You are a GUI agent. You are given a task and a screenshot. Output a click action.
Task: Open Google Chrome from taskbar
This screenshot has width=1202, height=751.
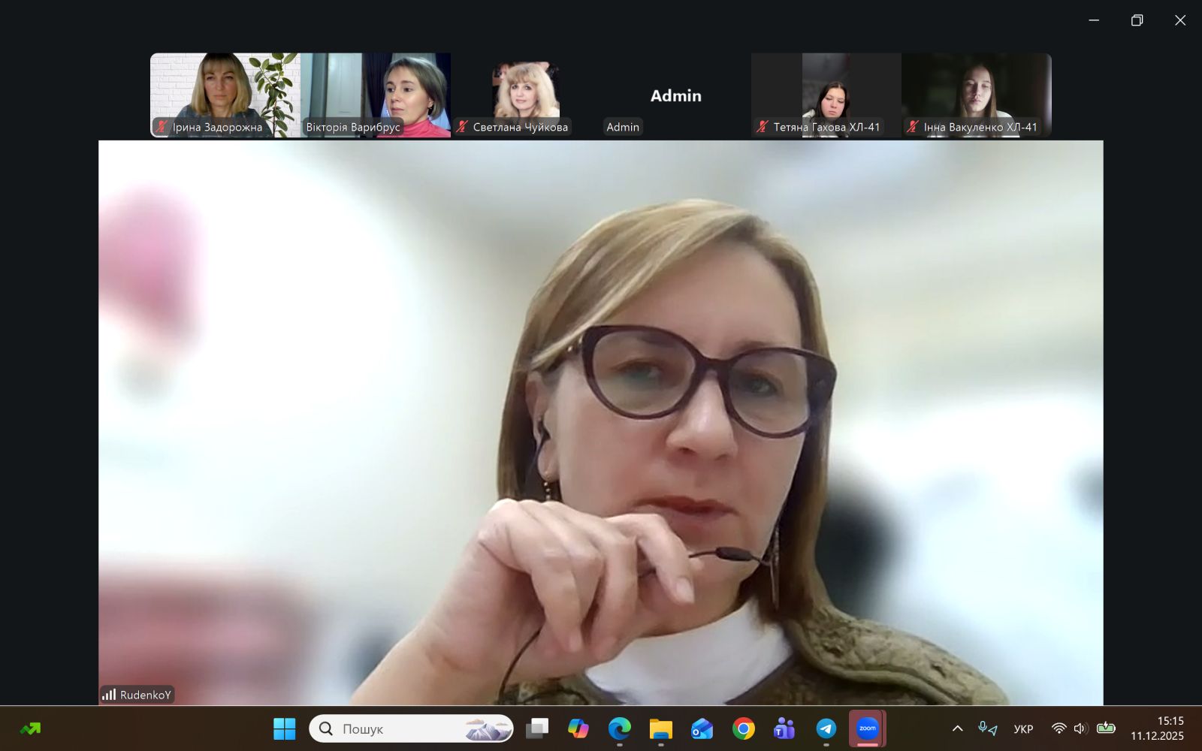743,728
